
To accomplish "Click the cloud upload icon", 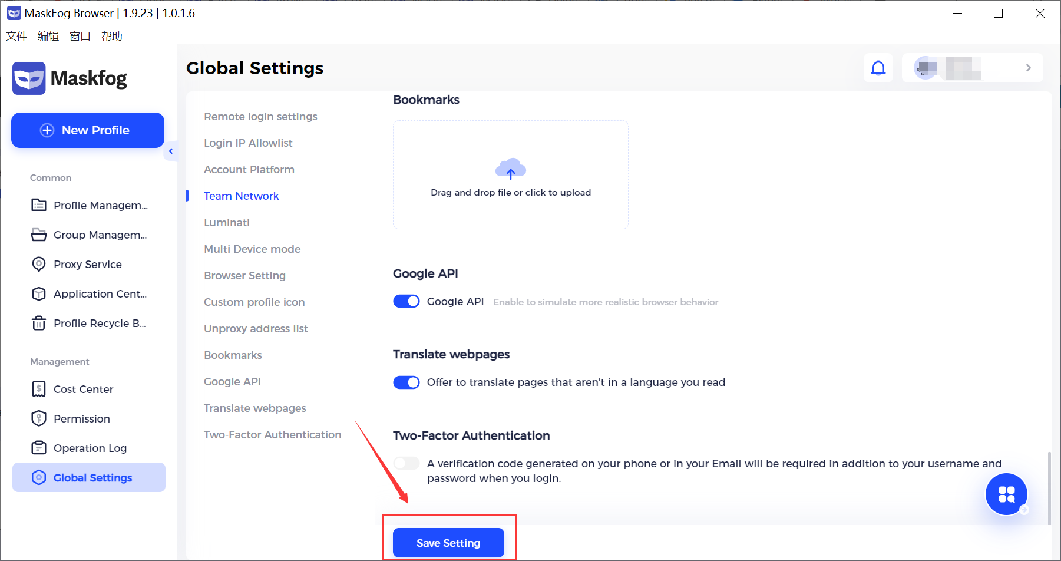I will click(x=511, y=169).
